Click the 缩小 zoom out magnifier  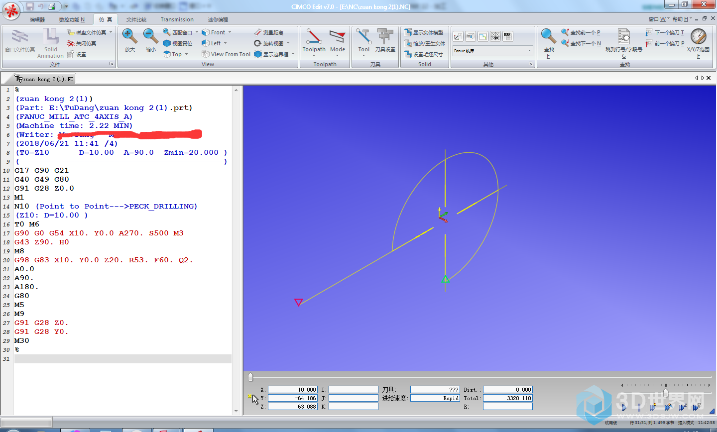tap(151, 40)
